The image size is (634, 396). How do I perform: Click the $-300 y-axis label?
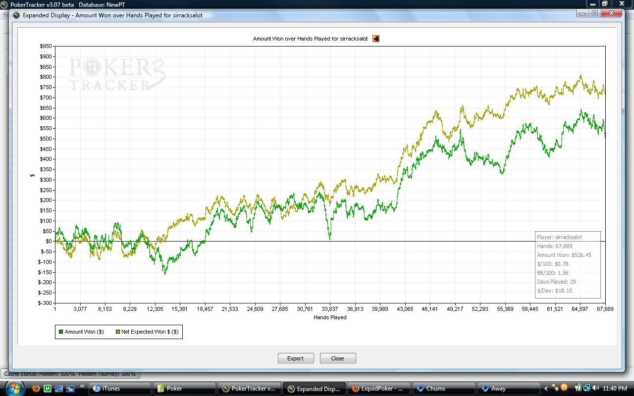click(45, 303)
